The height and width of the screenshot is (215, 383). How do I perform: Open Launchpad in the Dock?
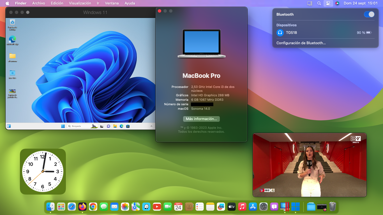coord(61,207)
